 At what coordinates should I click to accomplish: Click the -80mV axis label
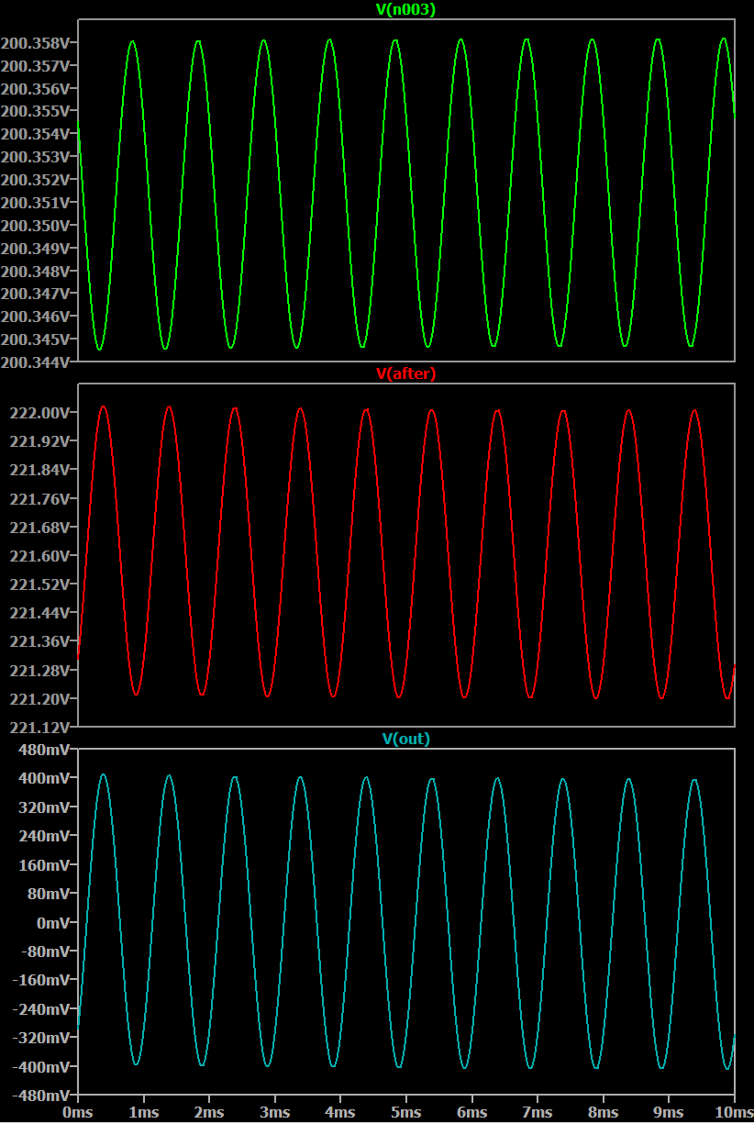click(47, 952)
